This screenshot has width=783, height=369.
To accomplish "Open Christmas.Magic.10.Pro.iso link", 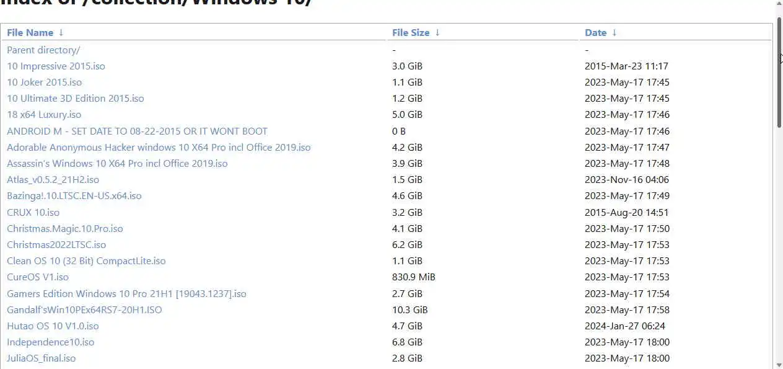I will tap(65, 229).
